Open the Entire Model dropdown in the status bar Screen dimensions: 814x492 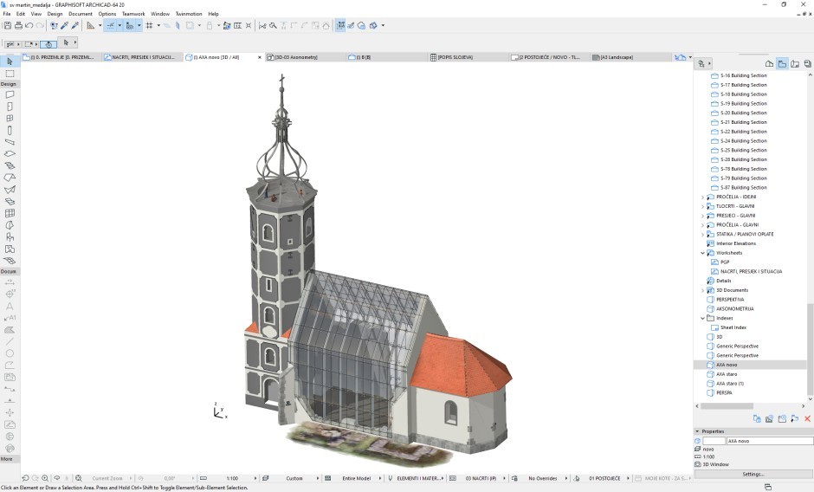(359, 478)
